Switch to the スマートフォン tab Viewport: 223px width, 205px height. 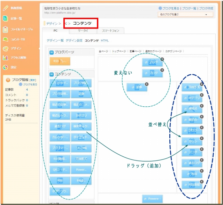point(110,31)
